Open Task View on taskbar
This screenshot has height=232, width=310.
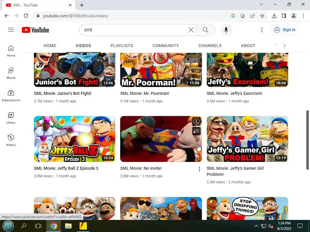click(x=38, y=226)
